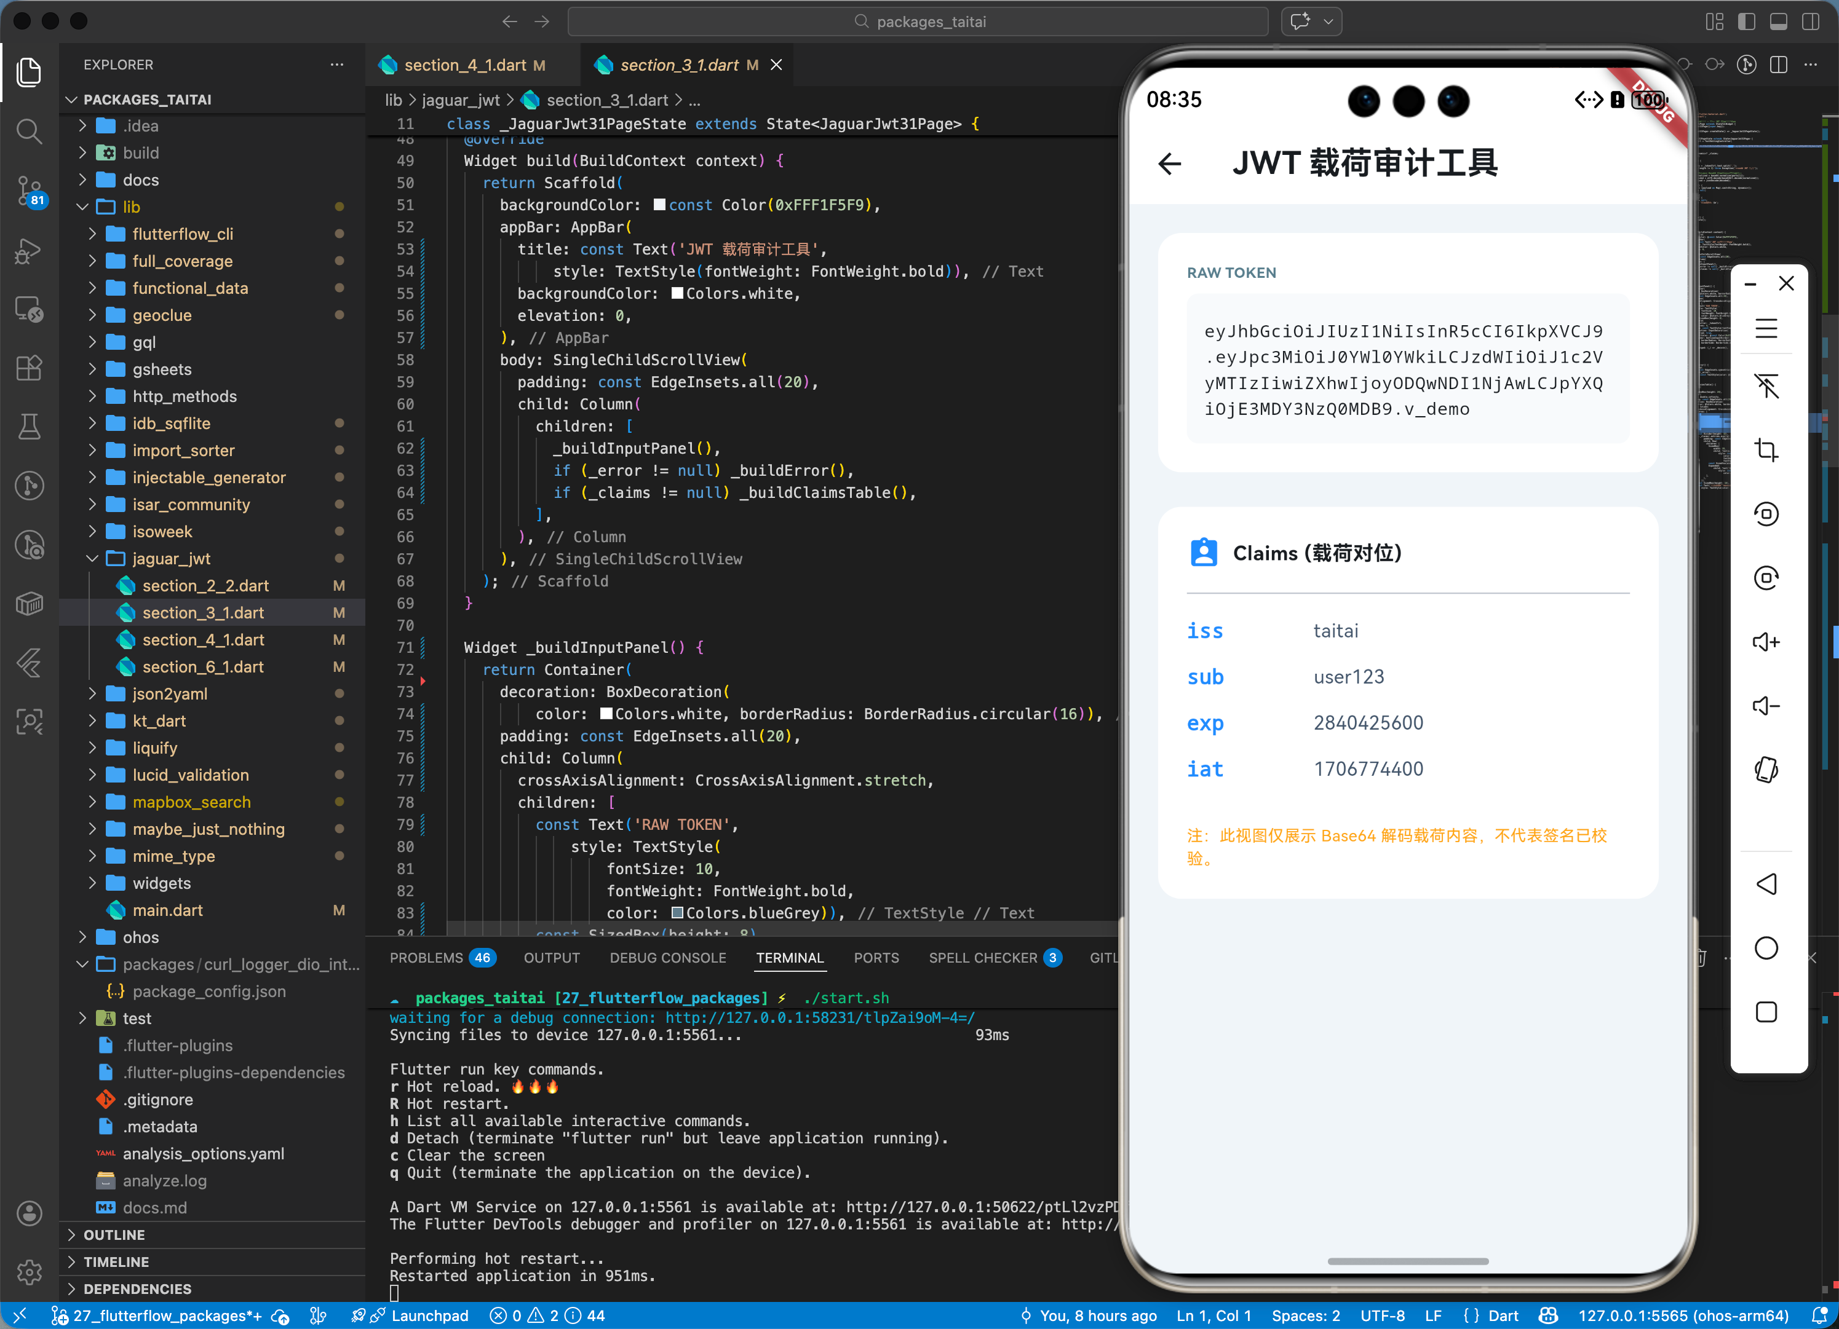
Task: Toggle the primary side bar layout button
Action: (1747, 22)
